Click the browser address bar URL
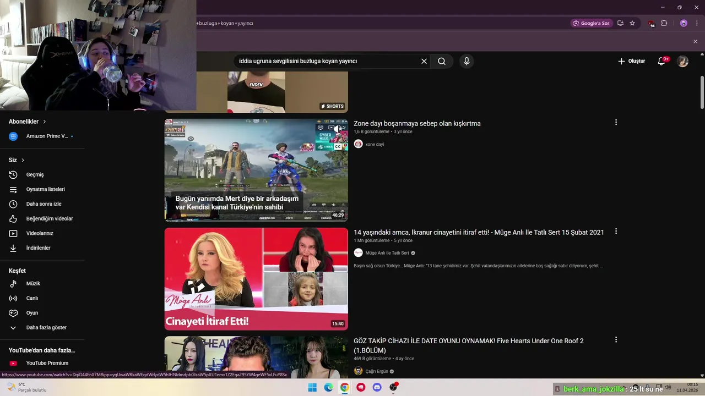The image size is (705, 396). [x=380, y=23]
